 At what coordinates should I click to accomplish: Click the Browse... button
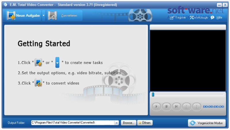tap(129, 123)
